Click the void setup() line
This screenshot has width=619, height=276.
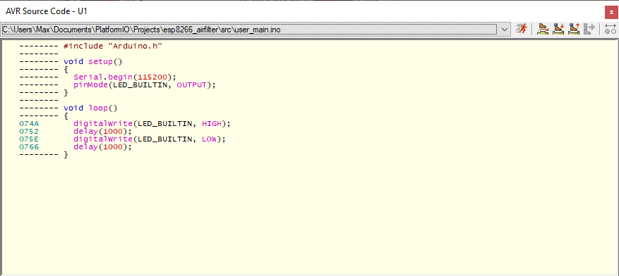(92, 62)
